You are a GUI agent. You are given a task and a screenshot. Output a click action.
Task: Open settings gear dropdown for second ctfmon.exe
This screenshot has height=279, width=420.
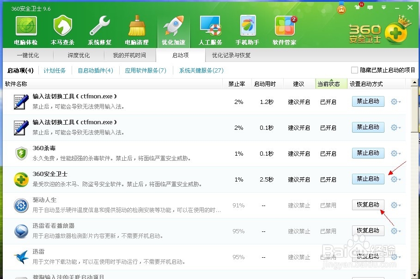396,127
